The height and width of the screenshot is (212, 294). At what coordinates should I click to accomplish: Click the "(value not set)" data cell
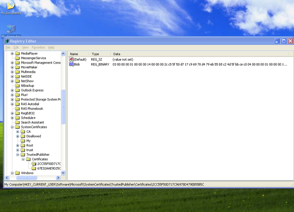coord(123,60)
